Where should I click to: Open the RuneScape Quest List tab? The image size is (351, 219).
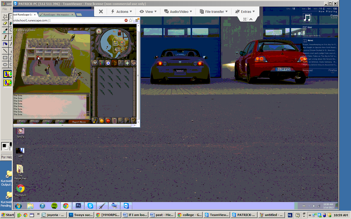pos(108,63)
